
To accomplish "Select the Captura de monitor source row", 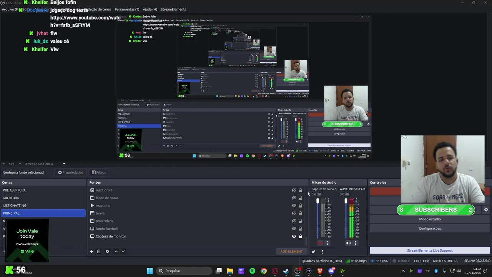I will point(196,236).
